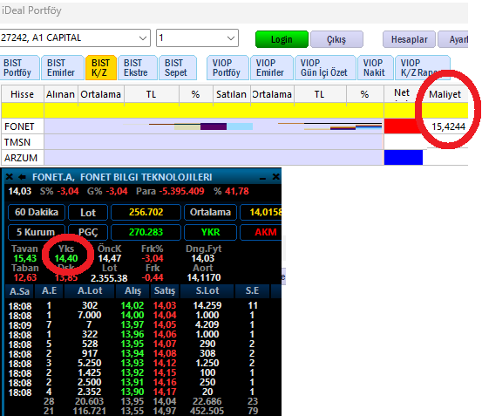Open the VIOP Gün İçi Özet tab
The image size is (482, 416).
(325, 68)
